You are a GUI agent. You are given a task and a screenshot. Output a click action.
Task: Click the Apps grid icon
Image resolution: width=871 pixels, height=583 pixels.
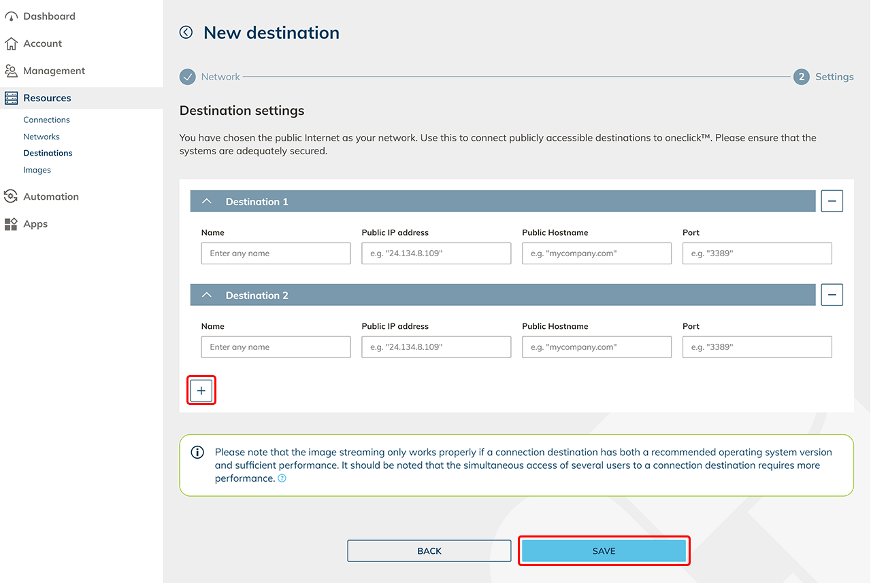[11, 224]
